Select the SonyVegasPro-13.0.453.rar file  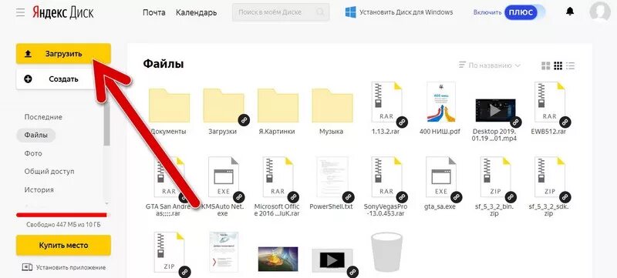pyautogui.click(x=386, y=177)
